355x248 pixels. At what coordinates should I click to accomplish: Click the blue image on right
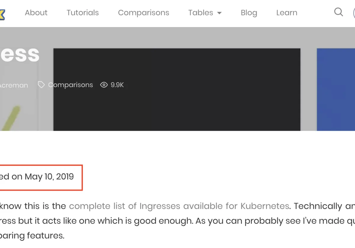click(336, 89)
